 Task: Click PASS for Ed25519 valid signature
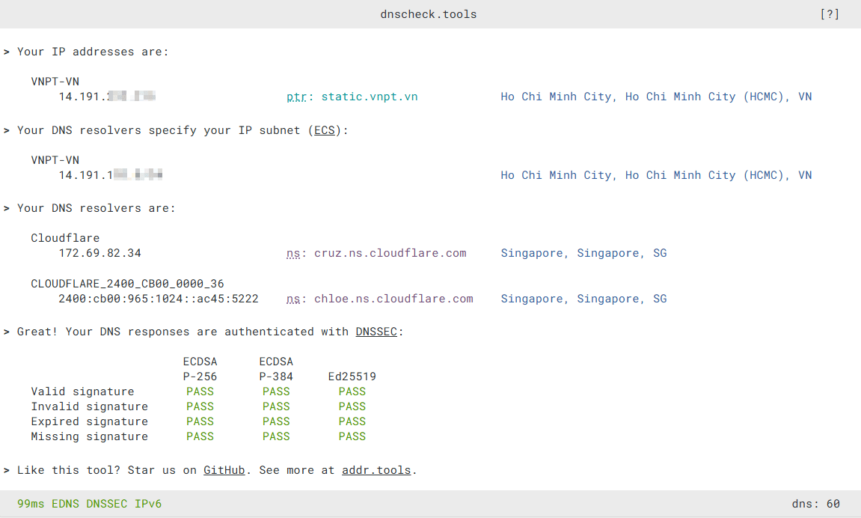(x=352, y=391)
